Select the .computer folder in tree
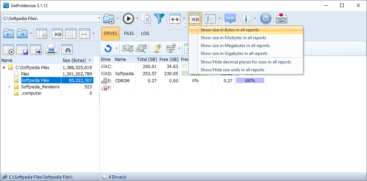Screen dimensions: 367x181 point(31,93)
